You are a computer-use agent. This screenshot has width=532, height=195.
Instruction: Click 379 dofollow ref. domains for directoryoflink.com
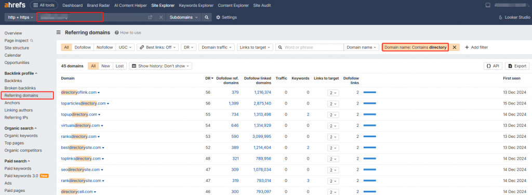(x=235, y=92)
